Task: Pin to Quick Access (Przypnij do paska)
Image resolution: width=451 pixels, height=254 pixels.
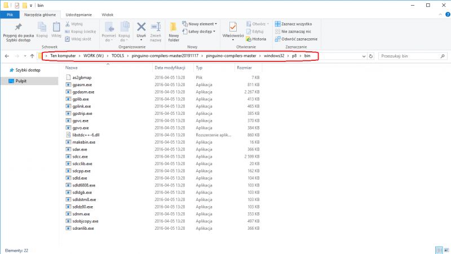Action: point(19,32)
